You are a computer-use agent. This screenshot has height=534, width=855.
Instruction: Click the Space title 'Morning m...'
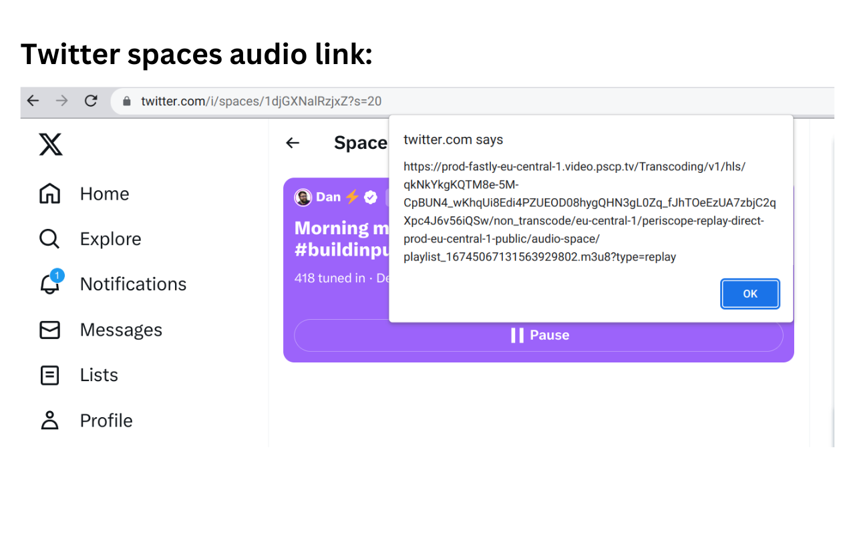pos(342,238)
